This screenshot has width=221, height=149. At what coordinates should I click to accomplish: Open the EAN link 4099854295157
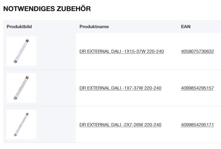197,88
